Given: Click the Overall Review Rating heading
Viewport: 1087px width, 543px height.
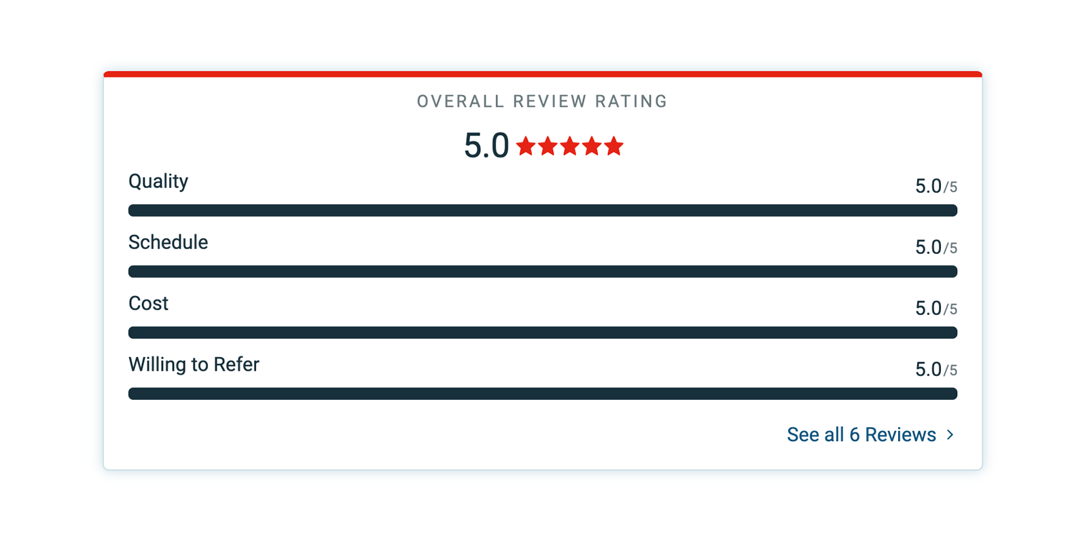Looking at the screenshot, I should [542, 102].
